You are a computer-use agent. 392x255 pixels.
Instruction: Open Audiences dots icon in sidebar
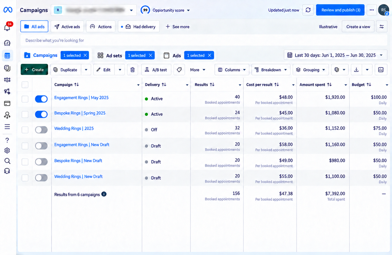tap(7, 80)
